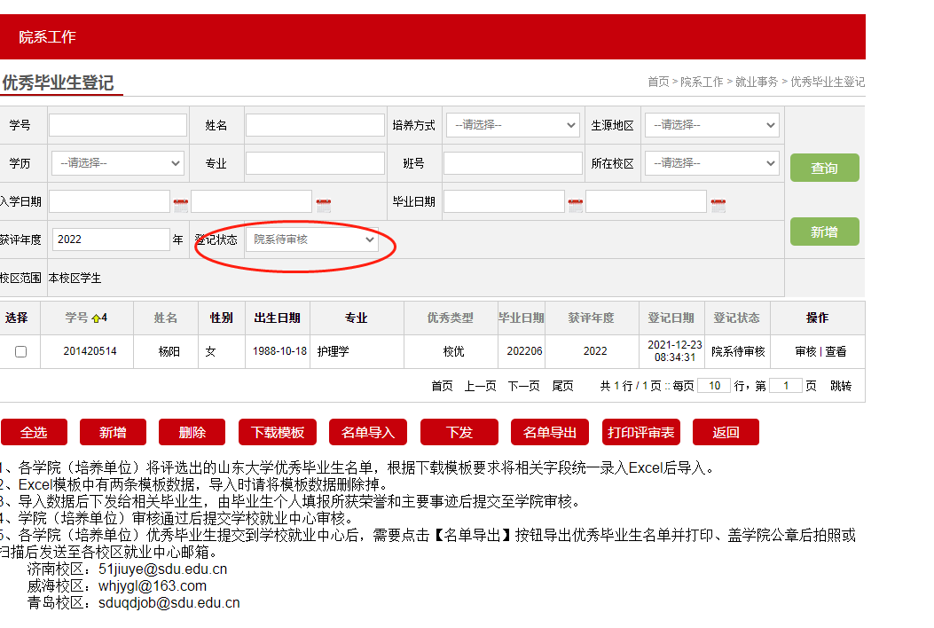The height and width of the screenshot is (628, 934).
Task: Select the 所在校区 dropdown
Action: [x=711, y=163]
